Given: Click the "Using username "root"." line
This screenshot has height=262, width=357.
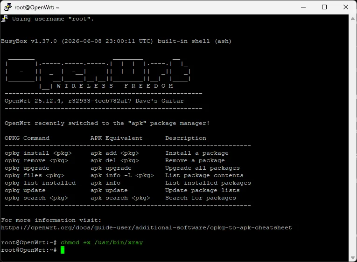Looking at the screenshot, I should 53,19.
